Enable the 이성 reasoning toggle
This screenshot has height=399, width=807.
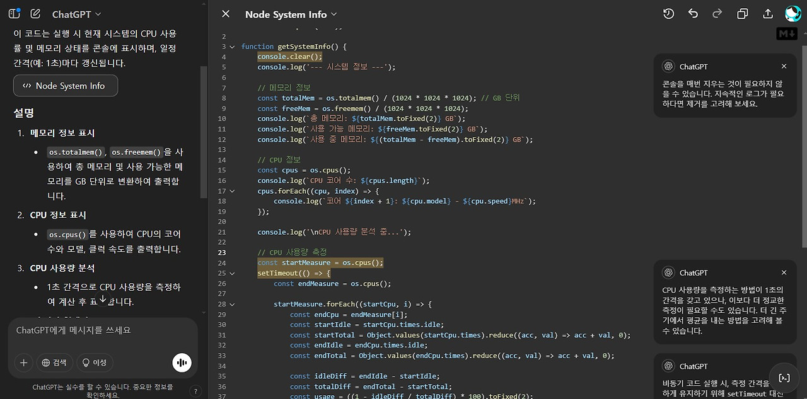click(x=94, y=362)
